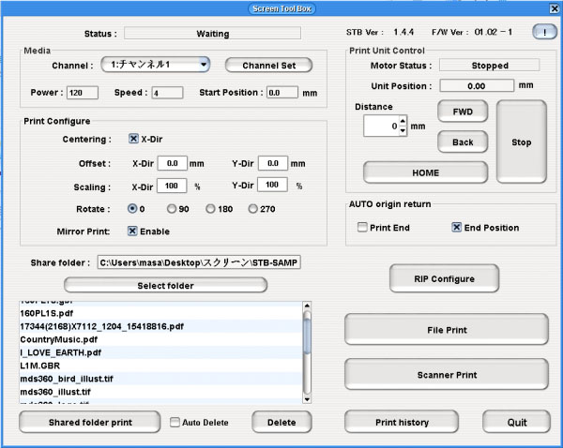Select Rotate 180 radio button

point(210,208)
